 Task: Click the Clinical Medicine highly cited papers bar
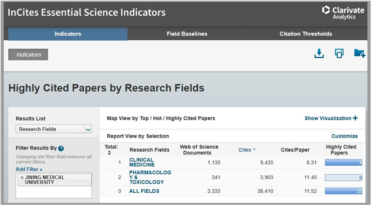click(x=343, y=162)
